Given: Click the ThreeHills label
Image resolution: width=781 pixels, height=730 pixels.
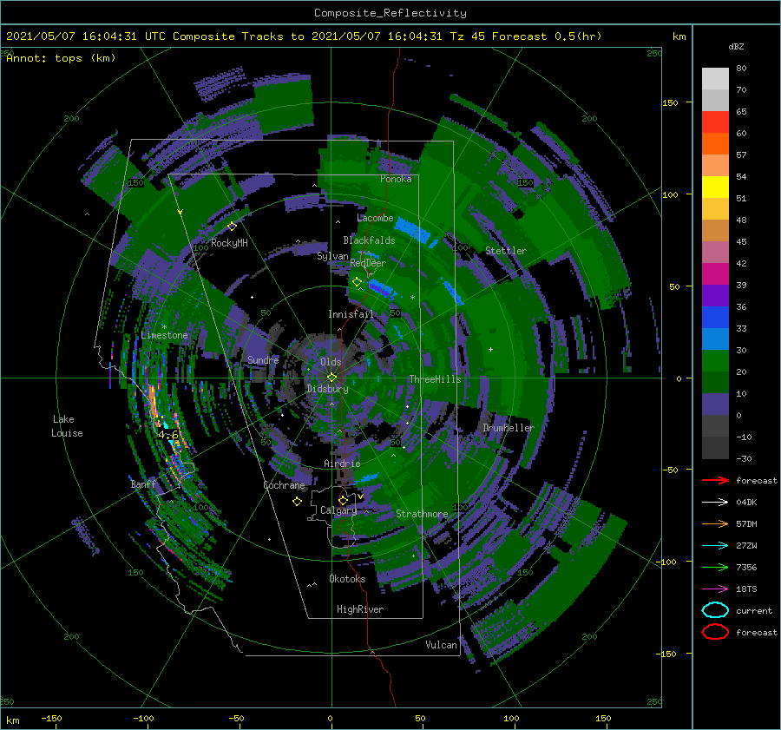Looking at the screenshot, I should tap(435, 379).
